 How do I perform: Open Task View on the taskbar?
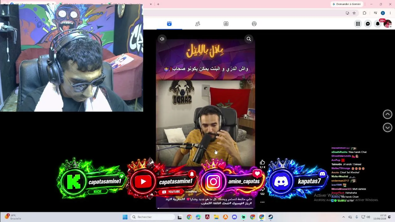tap(180, 217)
